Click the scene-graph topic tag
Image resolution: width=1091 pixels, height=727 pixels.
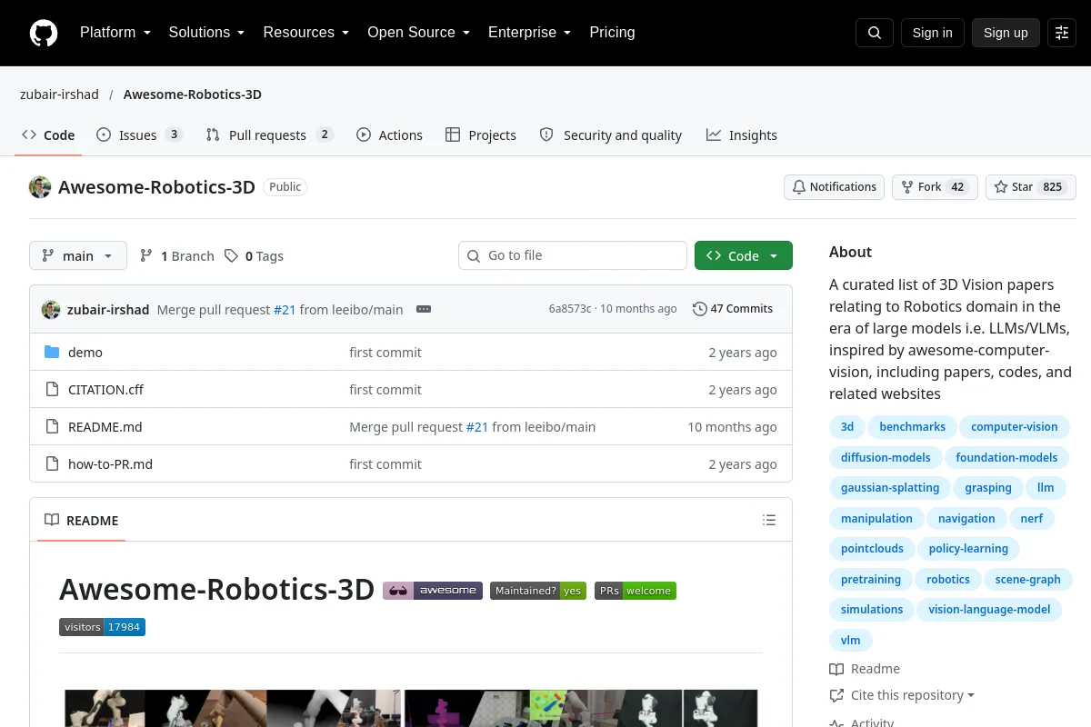click(x=1028, y=580)
